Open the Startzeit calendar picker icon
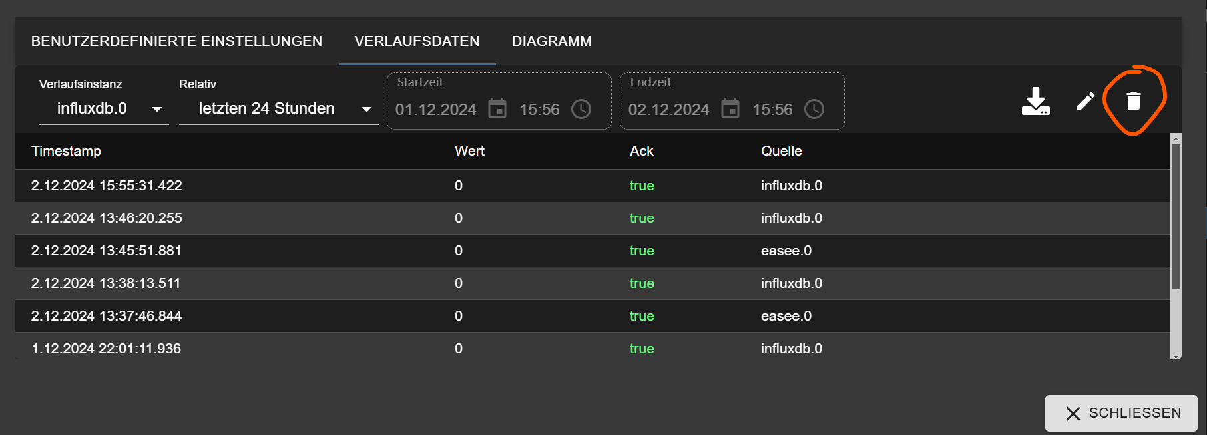This screenshot has width=1207, height=435. pyautogui.click(x=497, y=108)
